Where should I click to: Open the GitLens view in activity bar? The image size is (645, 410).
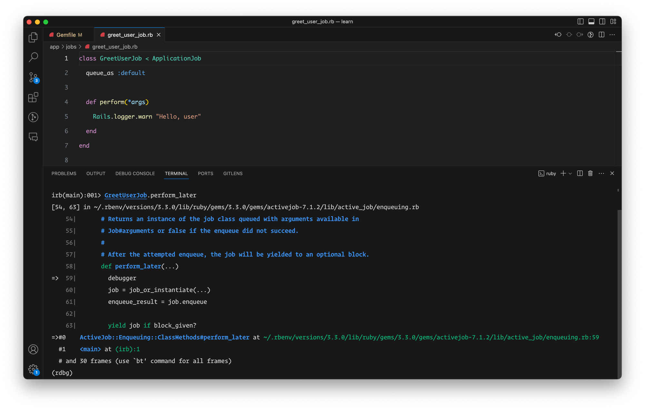pyautogui.click(x=33, y=117)
